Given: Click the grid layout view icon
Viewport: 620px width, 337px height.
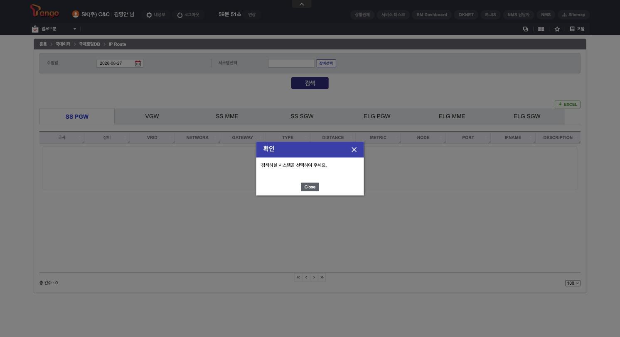Looking at the screenshot, I should point(541,29).
